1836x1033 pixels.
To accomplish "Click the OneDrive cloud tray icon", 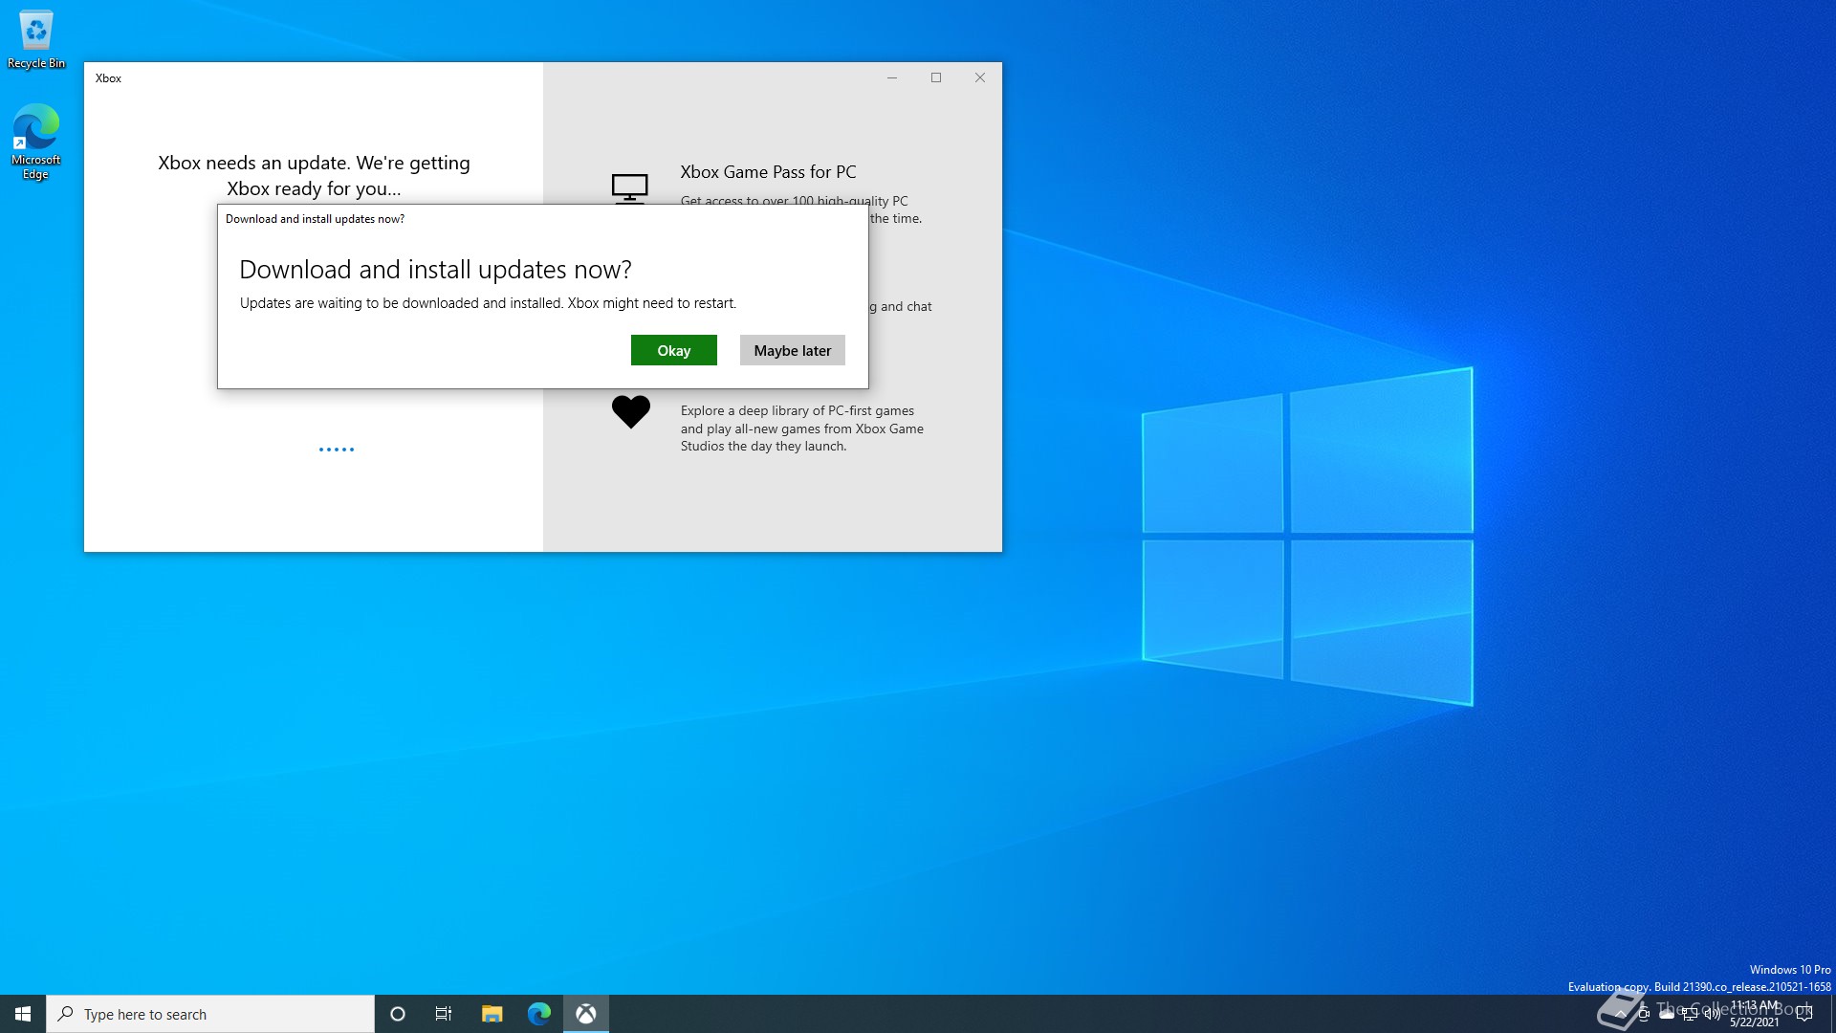I will (x=1667, y=1014).
